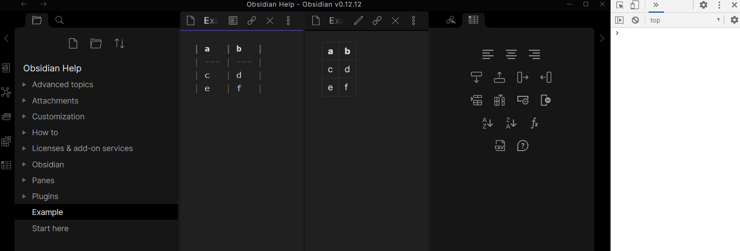Click the table icon in left ribbon
Screen dimensions: 740x251
6,166
